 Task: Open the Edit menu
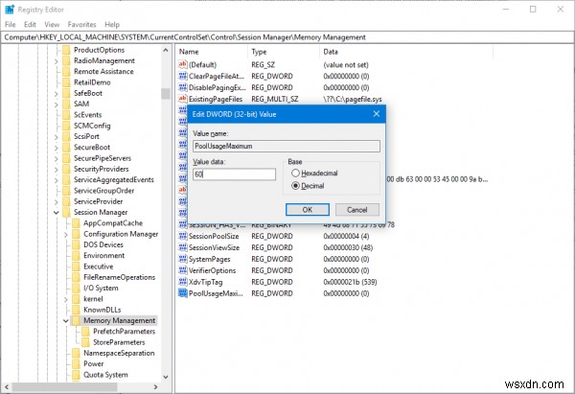[x=30, y=25]
